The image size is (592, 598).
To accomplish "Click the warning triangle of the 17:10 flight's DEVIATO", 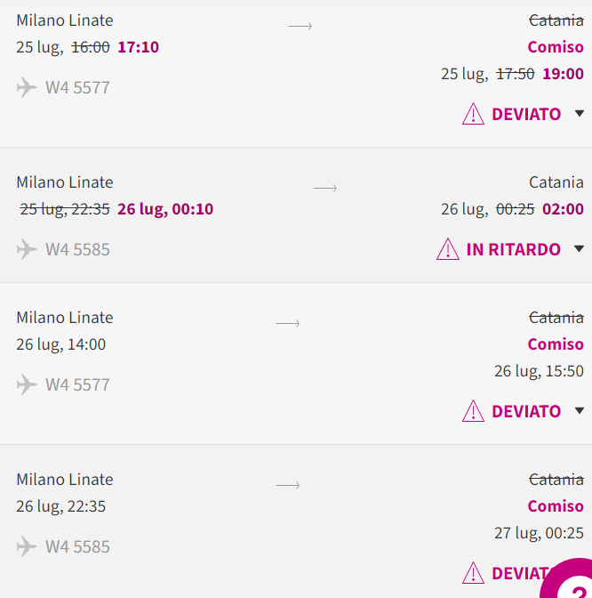I will pos(473,114).
